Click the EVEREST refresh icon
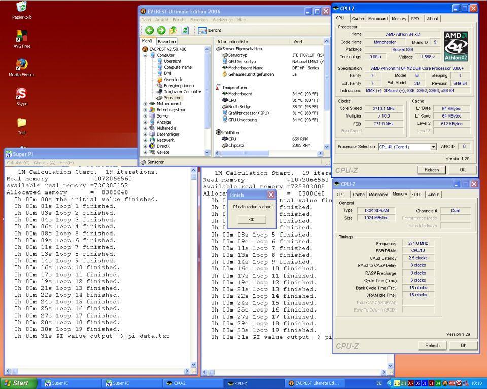 185,30
